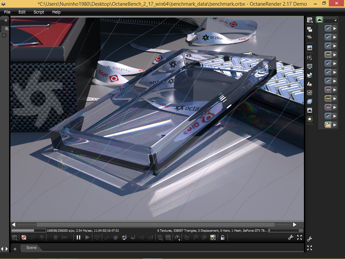Select the camera target picker

click(142, 237)
